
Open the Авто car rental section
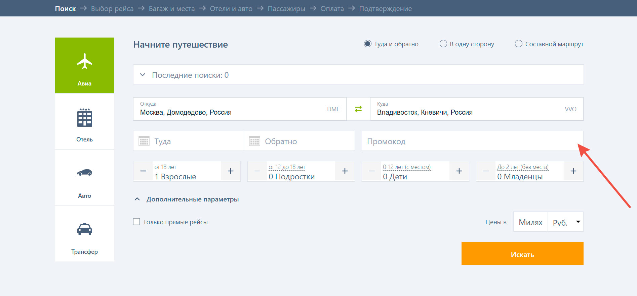tap(84, 178)
